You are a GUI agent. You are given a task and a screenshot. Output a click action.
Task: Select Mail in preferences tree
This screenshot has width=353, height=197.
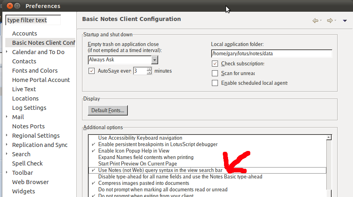18,117
